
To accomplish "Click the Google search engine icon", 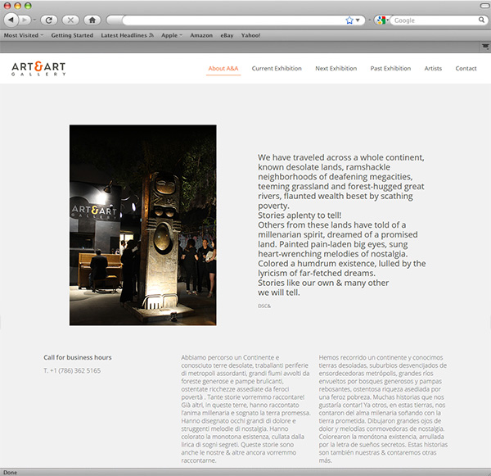I will point(381,20).
